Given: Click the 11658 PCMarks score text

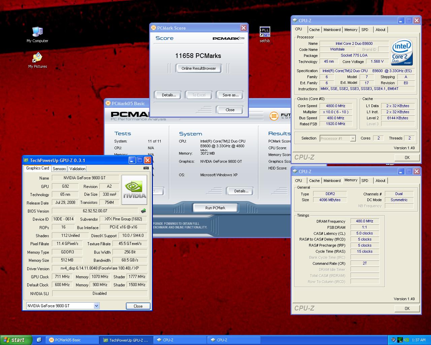Looking at the screenshot, I should (x=198, y=56).
